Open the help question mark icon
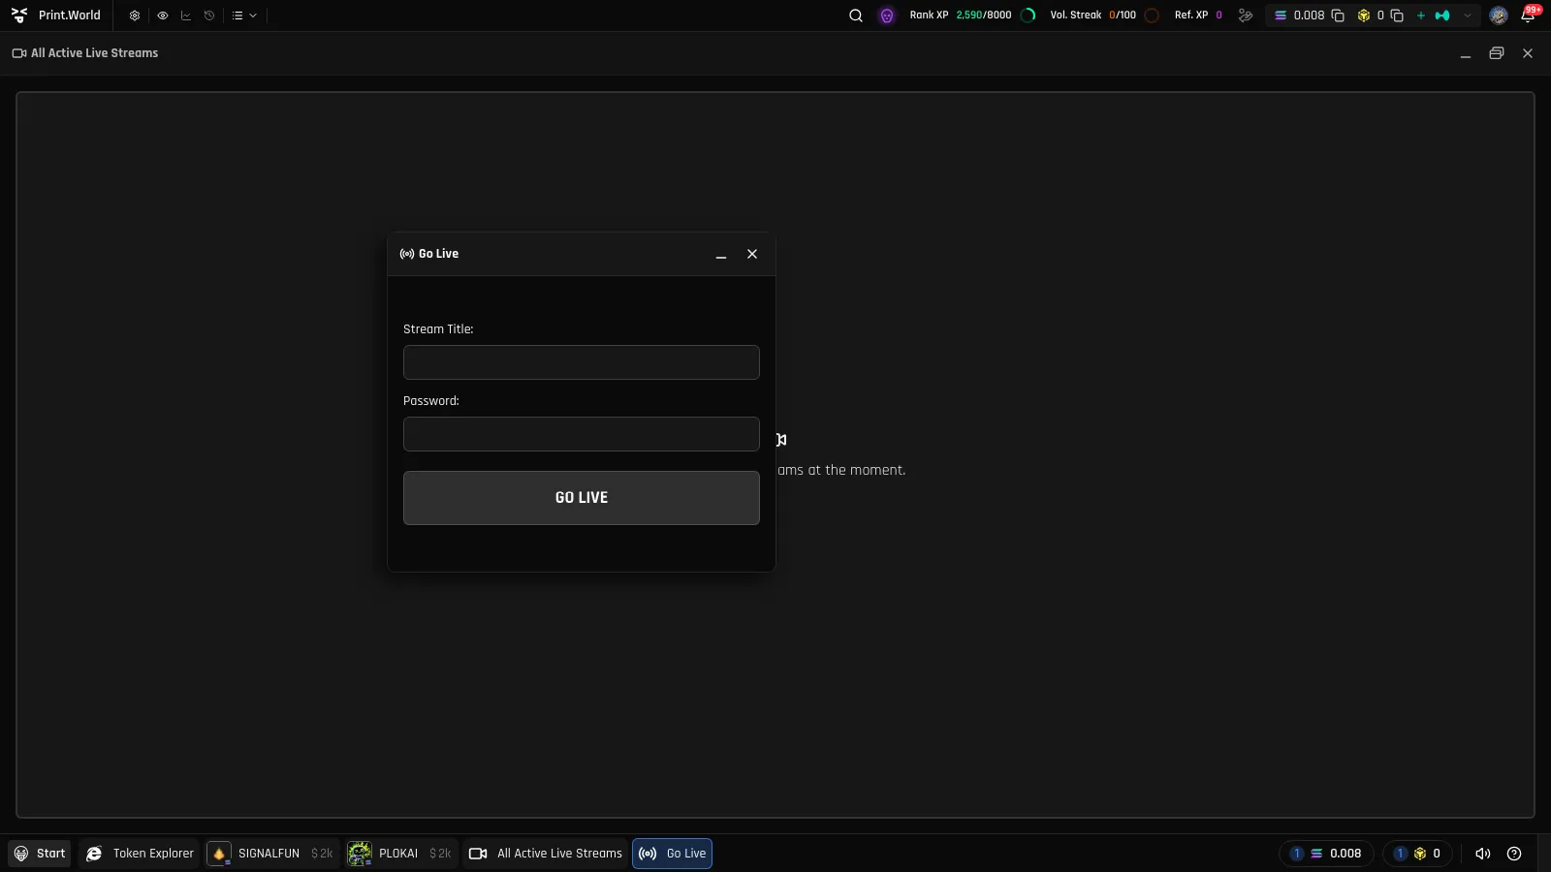 pos(1514,854)
